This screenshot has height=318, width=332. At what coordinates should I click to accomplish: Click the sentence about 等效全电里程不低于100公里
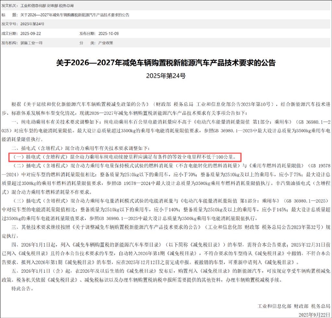tap(125, 157)
